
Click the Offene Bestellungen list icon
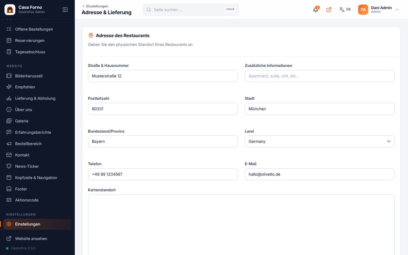[x=9, y=29]
